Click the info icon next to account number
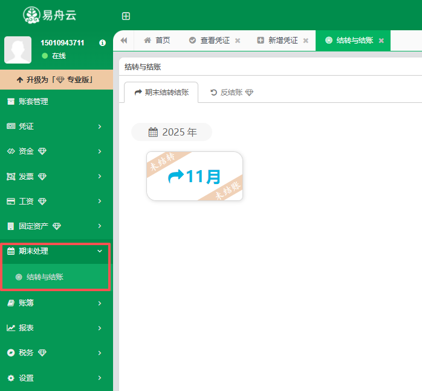This screenshot has width=422, height=391. coord(102,43)
